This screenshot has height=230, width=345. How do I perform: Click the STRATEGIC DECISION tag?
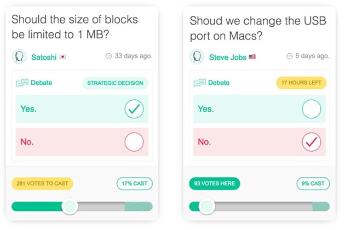point(115,83)
